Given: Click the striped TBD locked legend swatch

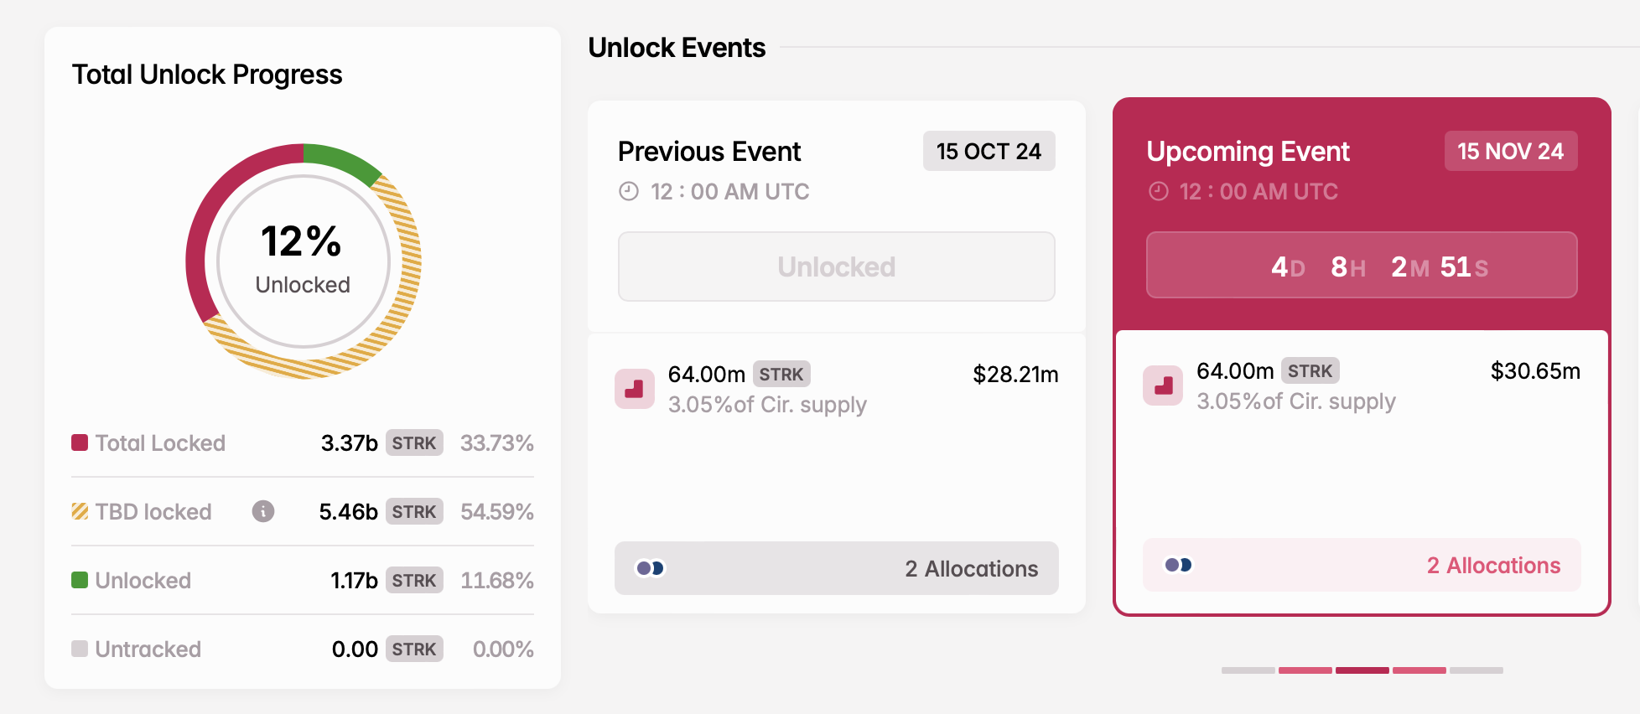Looking at the screenshot, I should pyautogui.click(x=80, y=511).
